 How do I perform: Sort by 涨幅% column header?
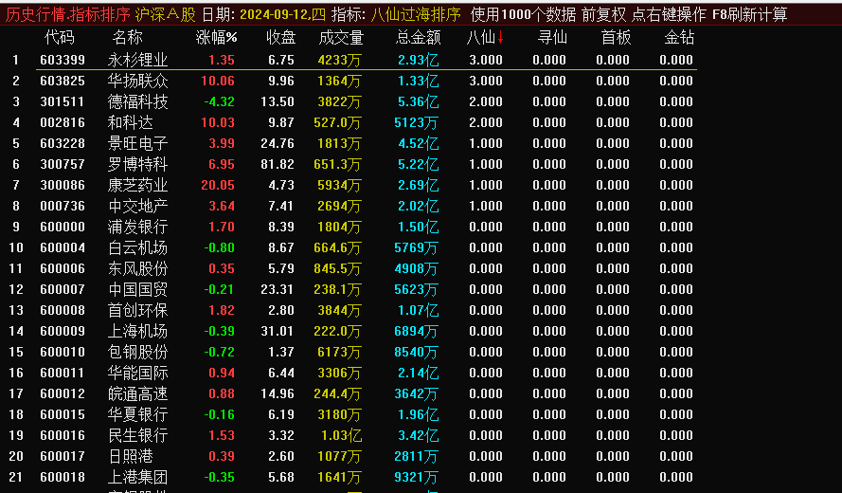coord(216,38)
